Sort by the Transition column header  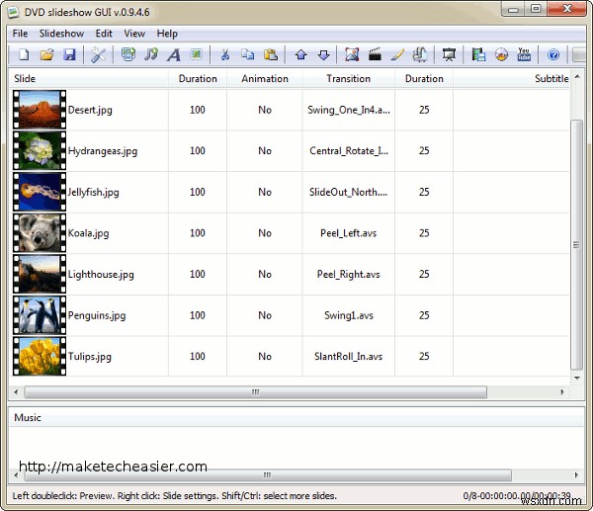(x=348, y=79)
